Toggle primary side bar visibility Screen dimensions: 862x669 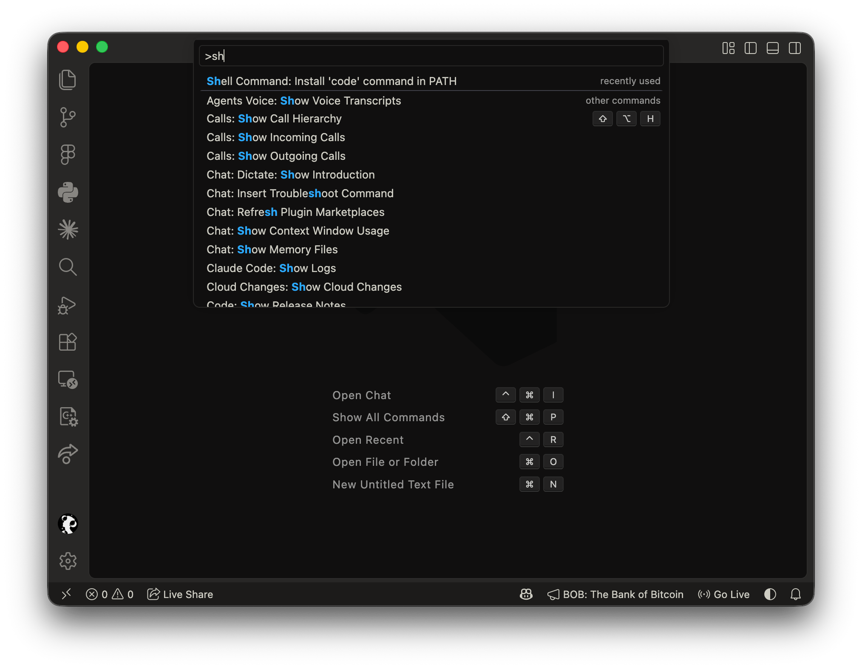[x=751, y=48]
